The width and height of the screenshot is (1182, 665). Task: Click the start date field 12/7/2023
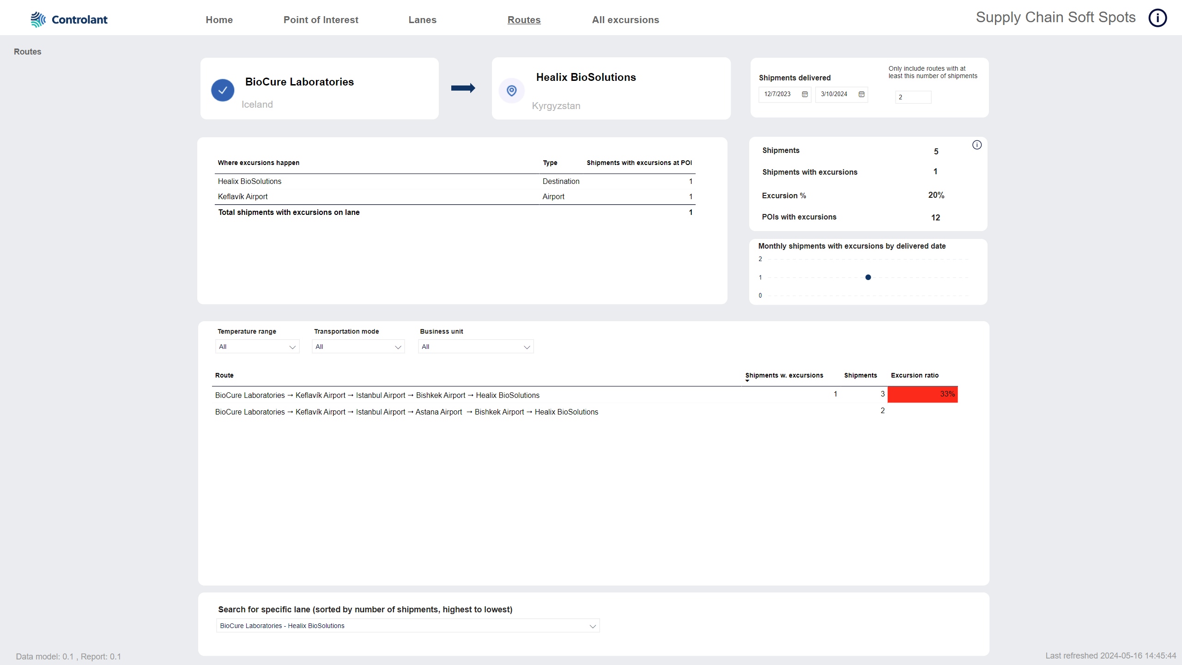tap(785, 94)
